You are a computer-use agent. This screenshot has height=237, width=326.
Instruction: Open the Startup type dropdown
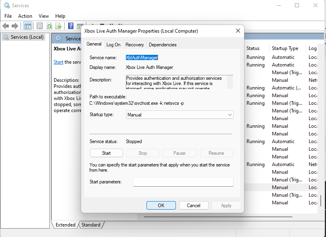click(180, 114)
